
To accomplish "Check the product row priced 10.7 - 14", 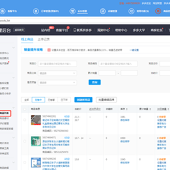I will point(25,141).
